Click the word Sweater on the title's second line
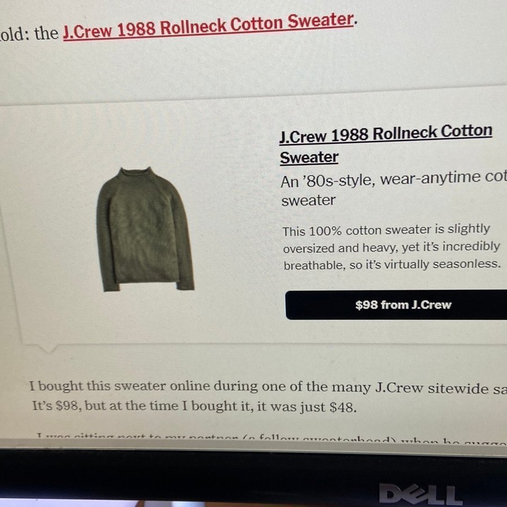 (x=309, y=158)
